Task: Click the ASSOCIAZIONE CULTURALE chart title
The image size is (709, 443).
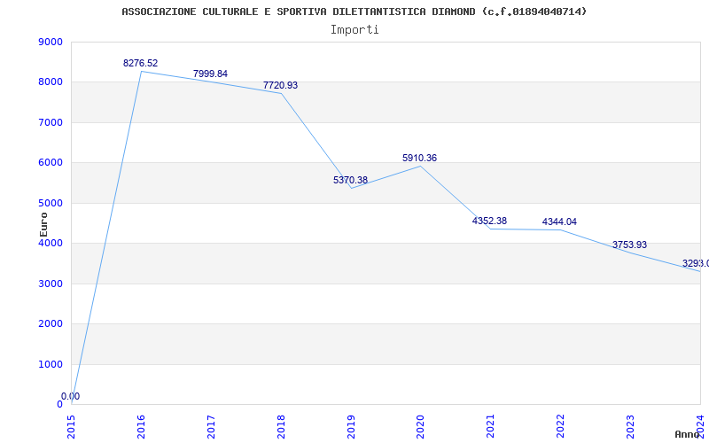Action: [354, 12]
